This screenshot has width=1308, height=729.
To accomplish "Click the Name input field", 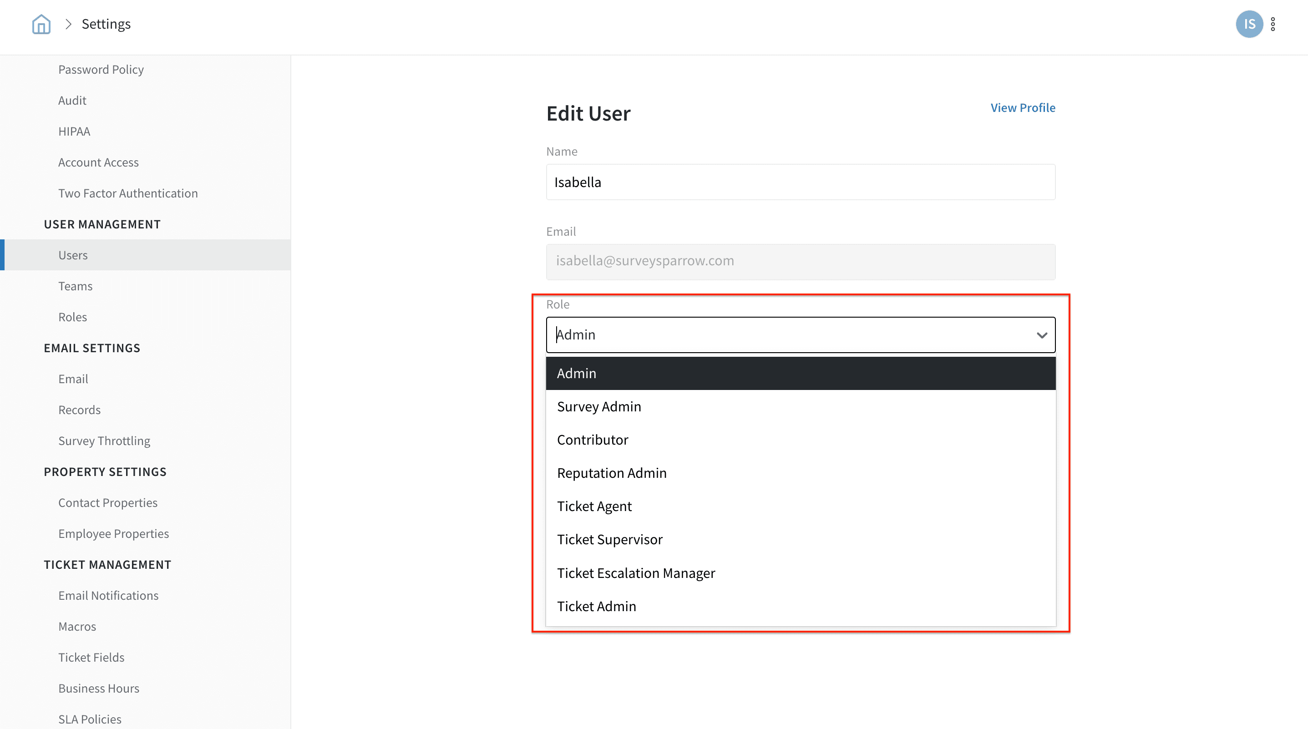I will pyautogui.click(x=800, y=182).
